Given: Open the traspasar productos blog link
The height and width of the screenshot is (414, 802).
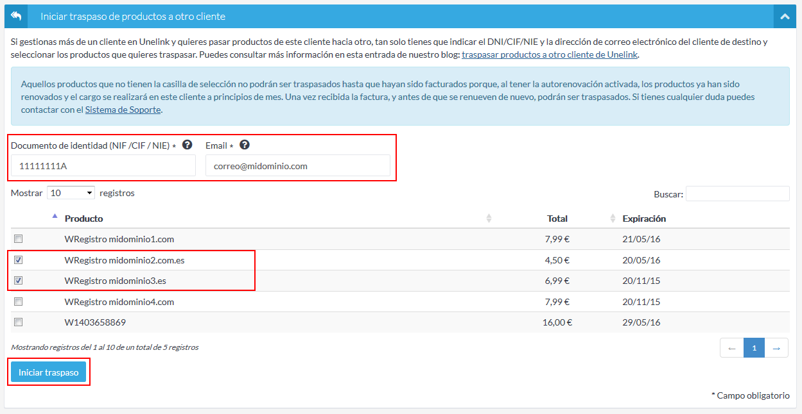Looking at the screenshot, I should pyautogui.click(x=550, y=54).
